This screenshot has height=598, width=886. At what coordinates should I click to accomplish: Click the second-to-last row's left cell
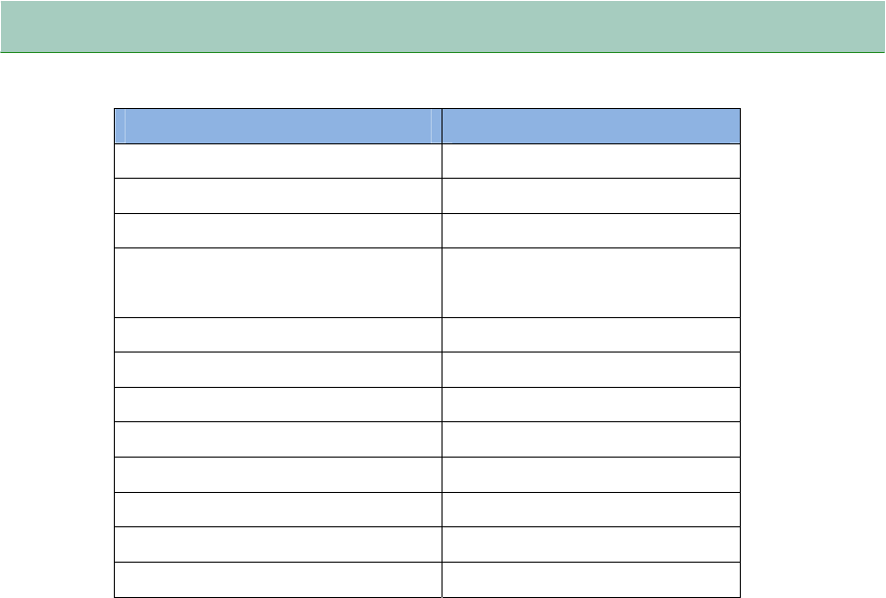coord(278,544)
